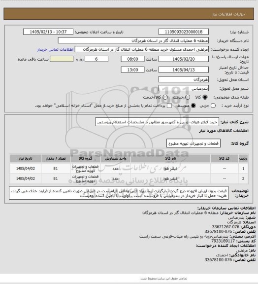Click the announcement date field 1405/02/13 - 10:37
Screen dimensions: 258x284
tap(48, 32)
